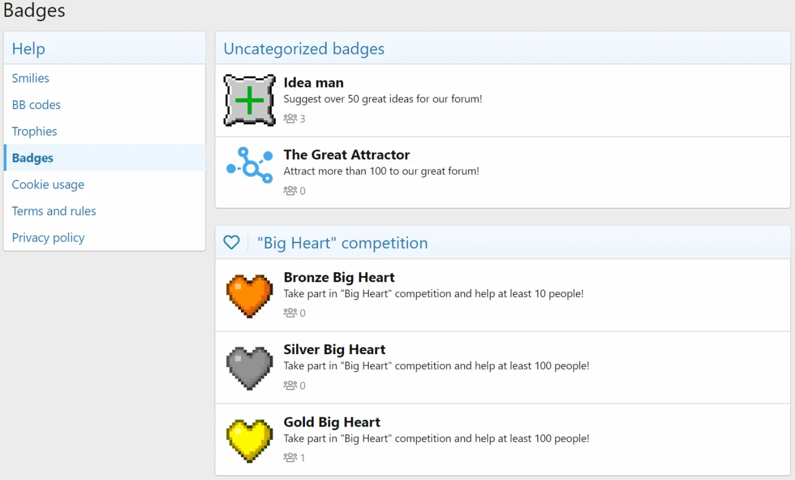Select the Badges sidebar entry

pyautogui.click(x=32, y=158)
